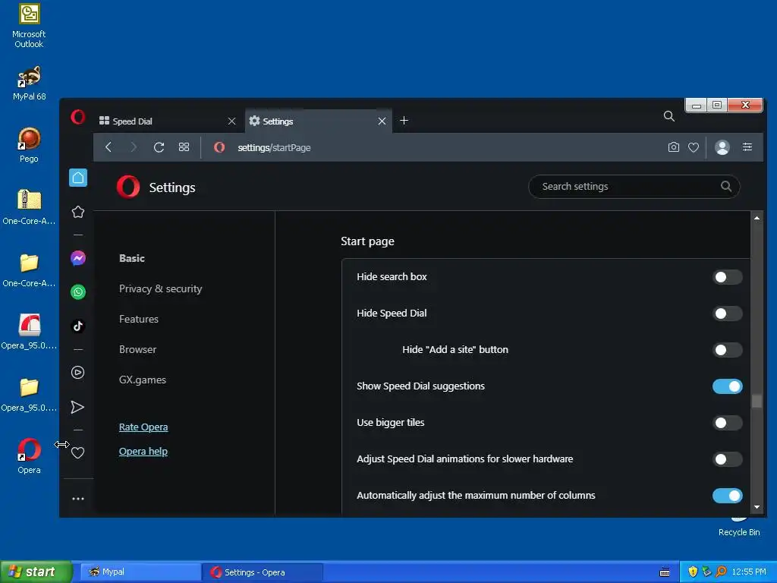
Task: Click the search icon in Search settings
Action: (726, 187)
